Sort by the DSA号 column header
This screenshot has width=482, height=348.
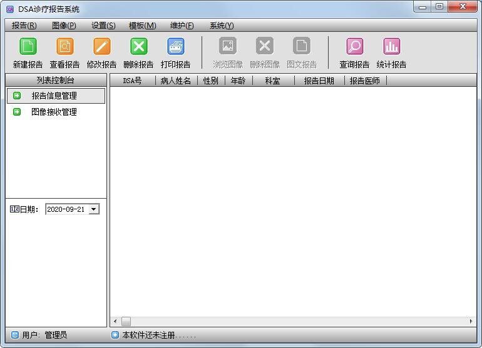click(132, 81)
